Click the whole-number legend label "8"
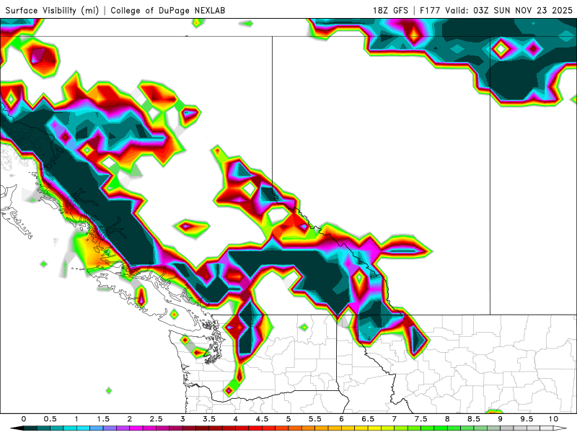Viewport: 577px width, 432px height. click(447, 419)
